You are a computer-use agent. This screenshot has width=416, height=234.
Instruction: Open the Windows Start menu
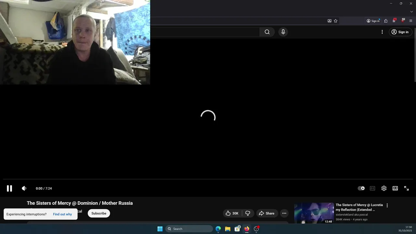(160, 229)
